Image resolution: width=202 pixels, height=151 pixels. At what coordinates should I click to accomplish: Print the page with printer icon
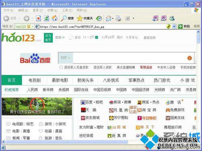[118, 19]
